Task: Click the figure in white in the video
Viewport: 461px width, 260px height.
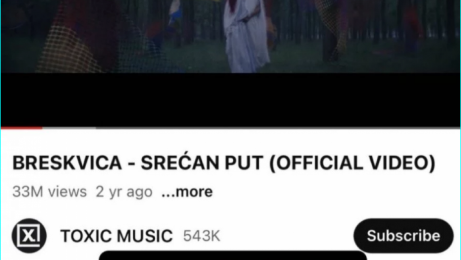Action: tap(245, 35)
